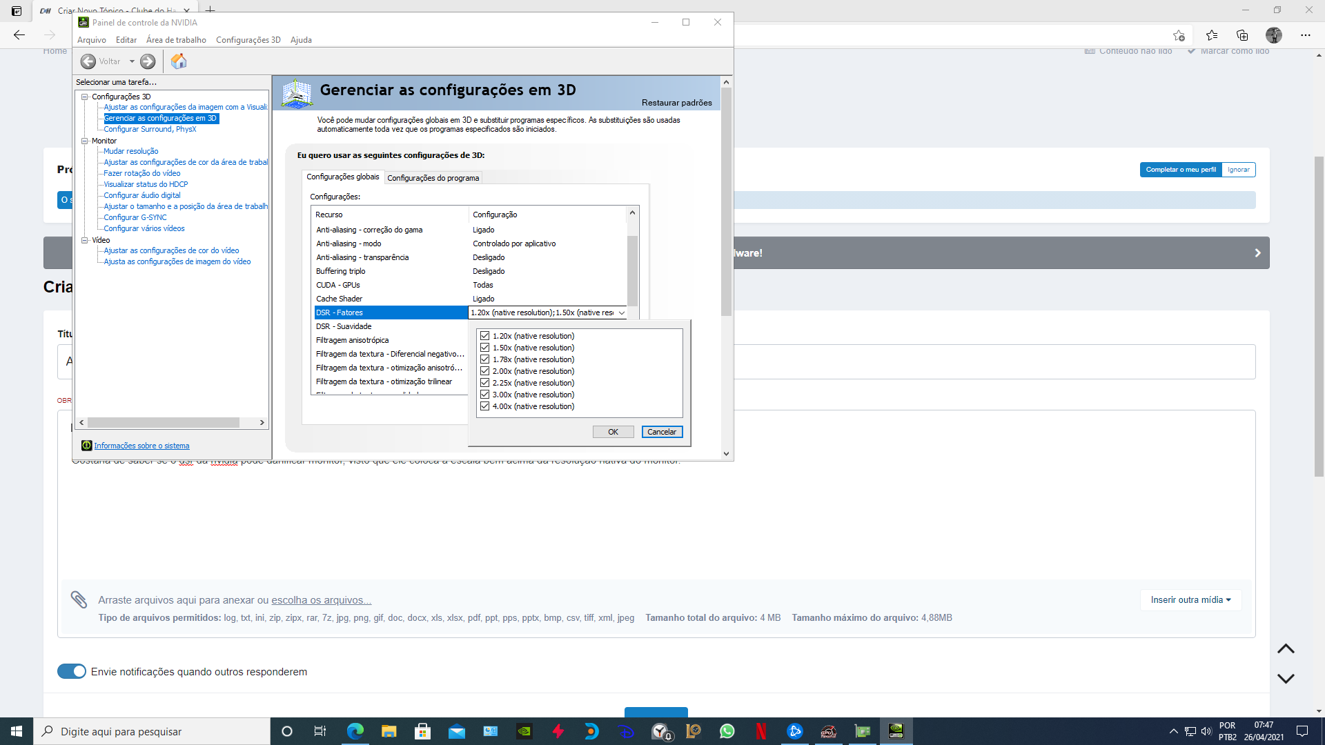Open the browser collections icon
Screen dimensions: 1325x745
click(x=1242, y=35)
